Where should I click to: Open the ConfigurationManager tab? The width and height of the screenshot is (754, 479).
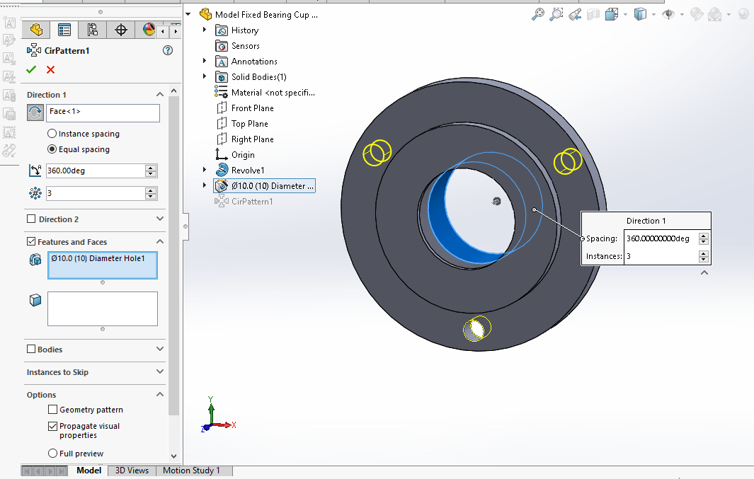(92, 30)
